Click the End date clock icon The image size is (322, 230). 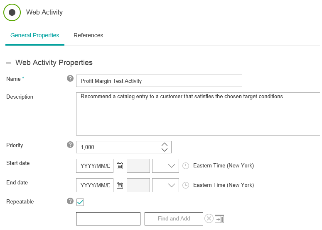pyautogui.click(x=186, y=185)
